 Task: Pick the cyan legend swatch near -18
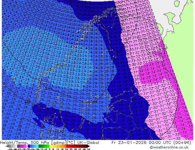(37, 146)
